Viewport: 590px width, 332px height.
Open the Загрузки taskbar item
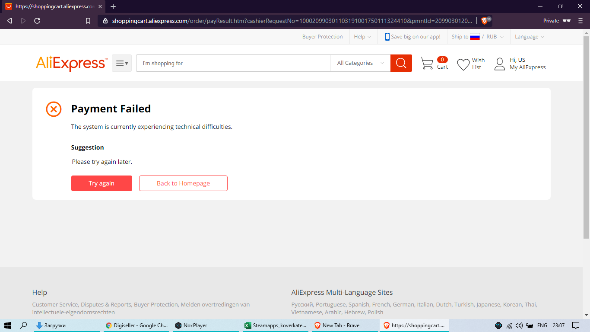tap(67, 326)
